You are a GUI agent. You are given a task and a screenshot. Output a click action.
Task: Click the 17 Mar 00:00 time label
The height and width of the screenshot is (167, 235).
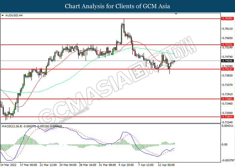(x=29, y=165)
